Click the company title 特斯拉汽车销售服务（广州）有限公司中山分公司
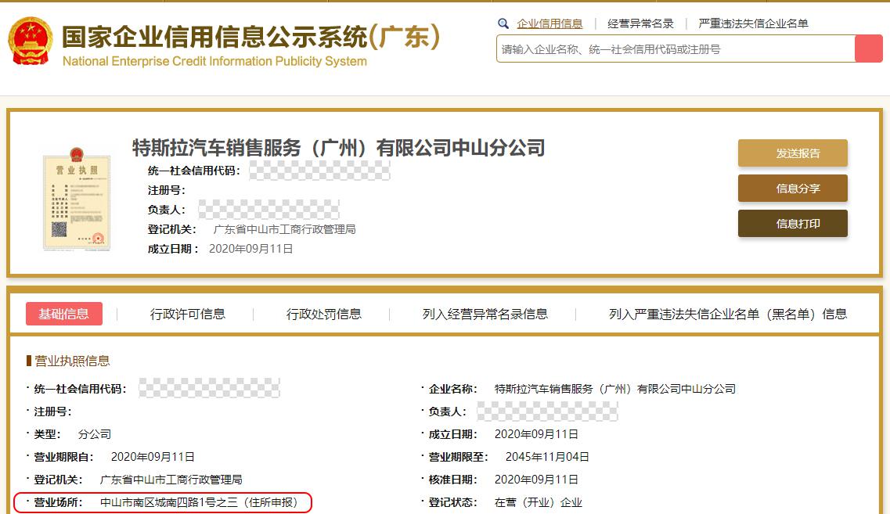The width and height of the screenshot is (890, 514). 338,148
